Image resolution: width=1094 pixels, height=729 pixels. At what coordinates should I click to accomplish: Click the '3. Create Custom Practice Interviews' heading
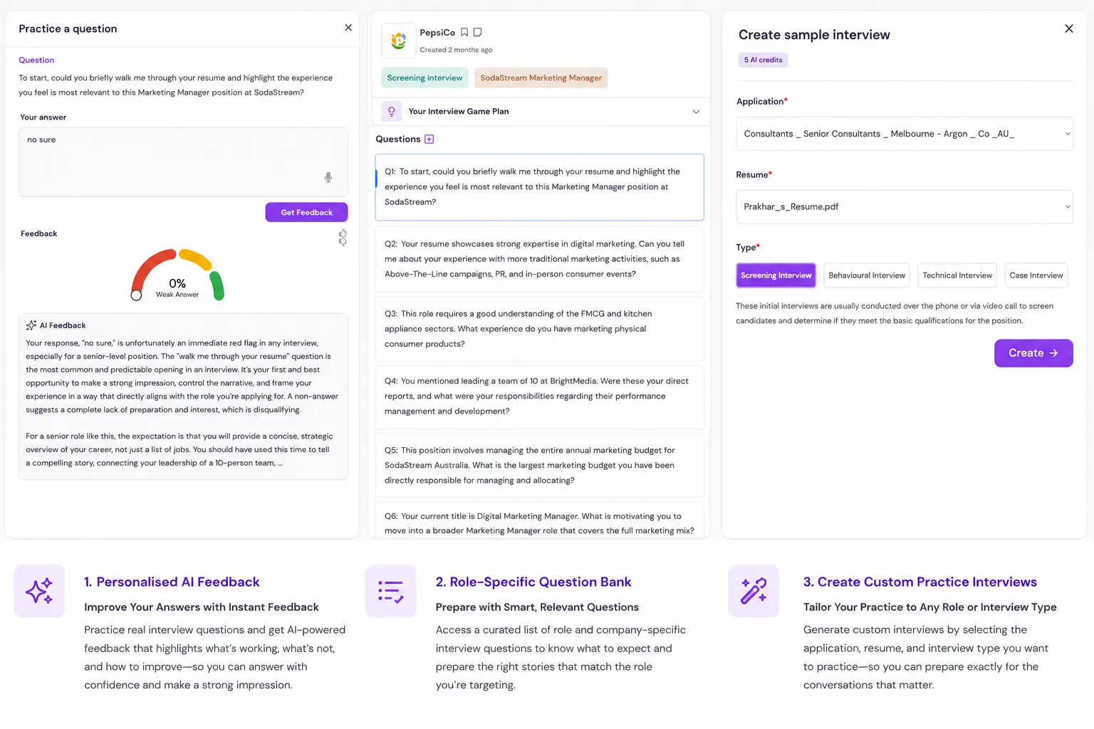pos(920,582)
